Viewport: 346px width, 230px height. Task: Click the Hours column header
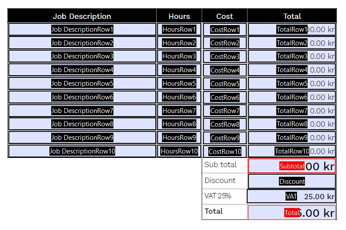[x=179, y=16]
